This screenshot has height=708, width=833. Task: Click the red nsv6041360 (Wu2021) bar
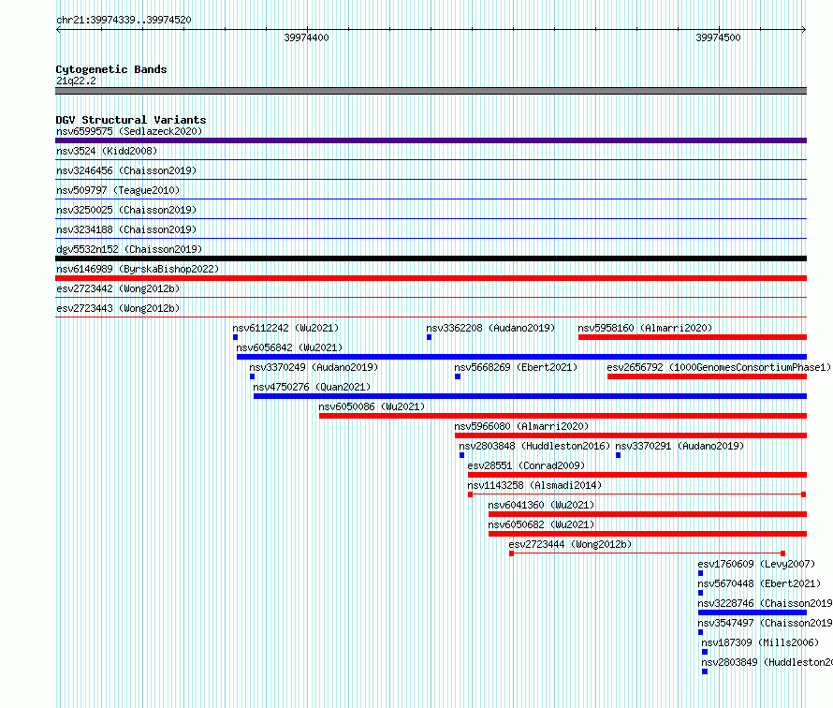pos(648,514)
